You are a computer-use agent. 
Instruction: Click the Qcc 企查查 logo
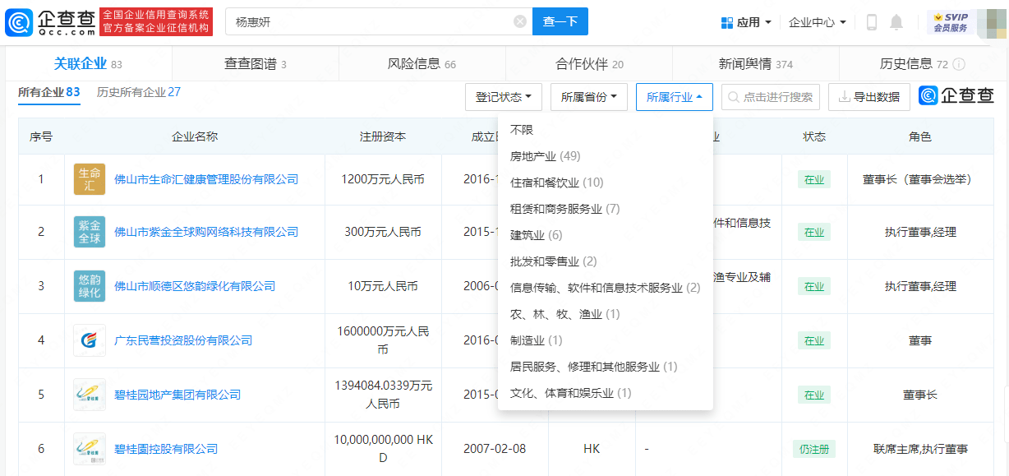pos(51,22)
